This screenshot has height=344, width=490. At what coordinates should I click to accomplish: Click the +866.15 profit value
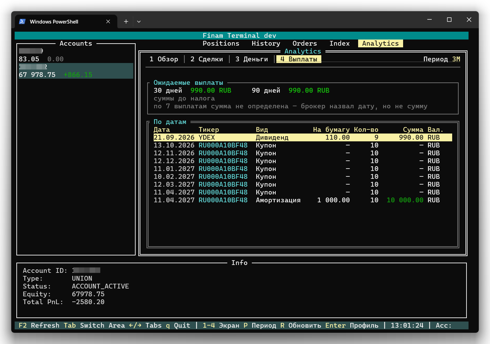(78, 75)
